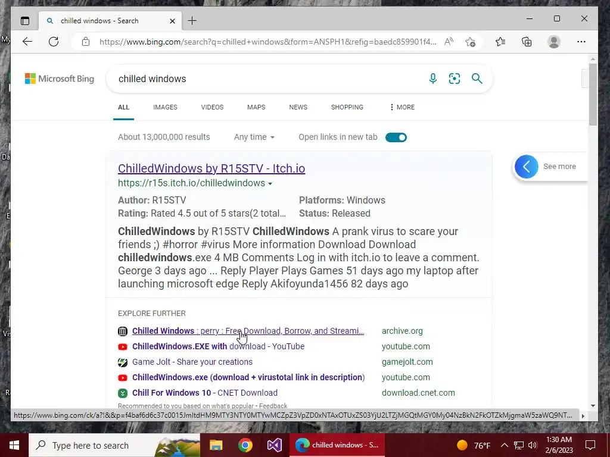Open ChilledWindows by R15STV - Itch.io result
Viewport: 610px width, 457px height.
[211, 168]
